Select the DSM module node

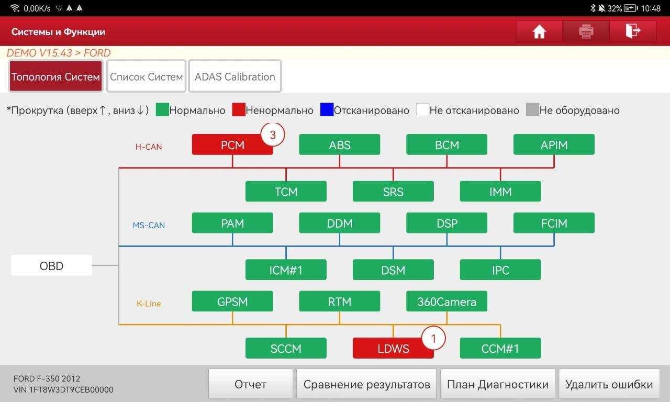[393, 270]
